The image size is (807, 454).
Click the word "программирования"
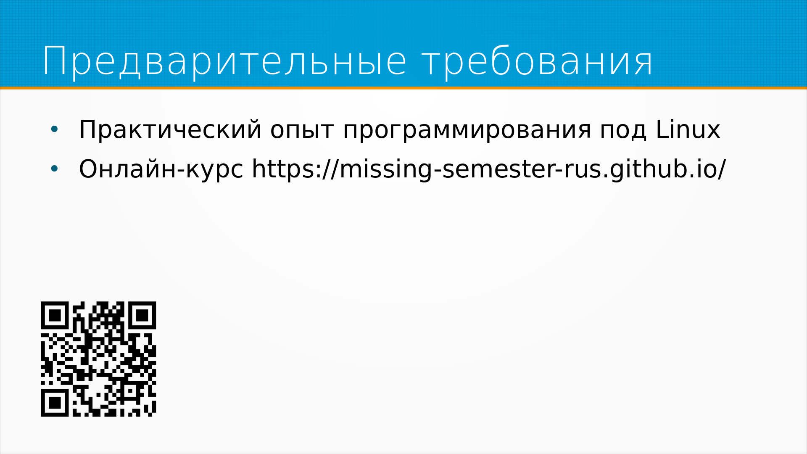(467, 129)
